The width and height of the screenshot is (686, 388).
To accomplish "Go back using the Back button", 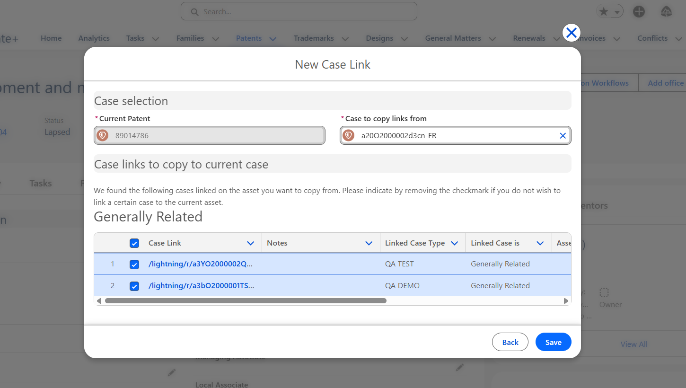I will point(510,342).
